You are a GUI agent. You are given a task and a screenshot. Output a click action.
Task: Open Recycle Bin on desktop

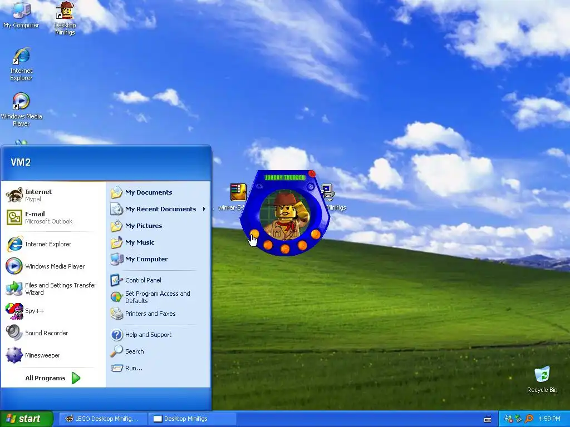[542, 380]
